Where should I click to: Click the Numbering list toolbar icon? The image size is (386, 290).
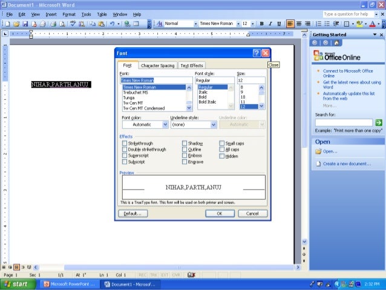point(319,24)
